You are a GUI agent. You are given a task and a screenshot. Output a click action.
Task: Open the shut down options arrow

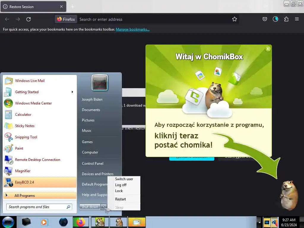(x=104, y=207)
